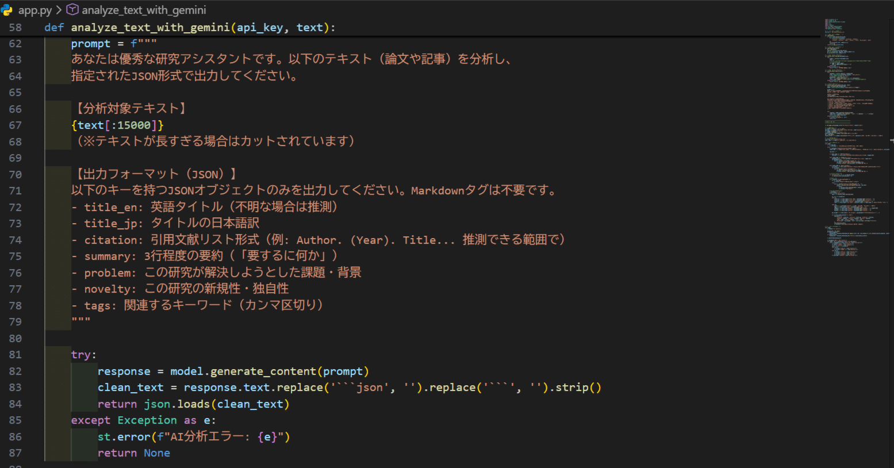
Task: Click line number 62 in the gutter
Action: point(16,43)
